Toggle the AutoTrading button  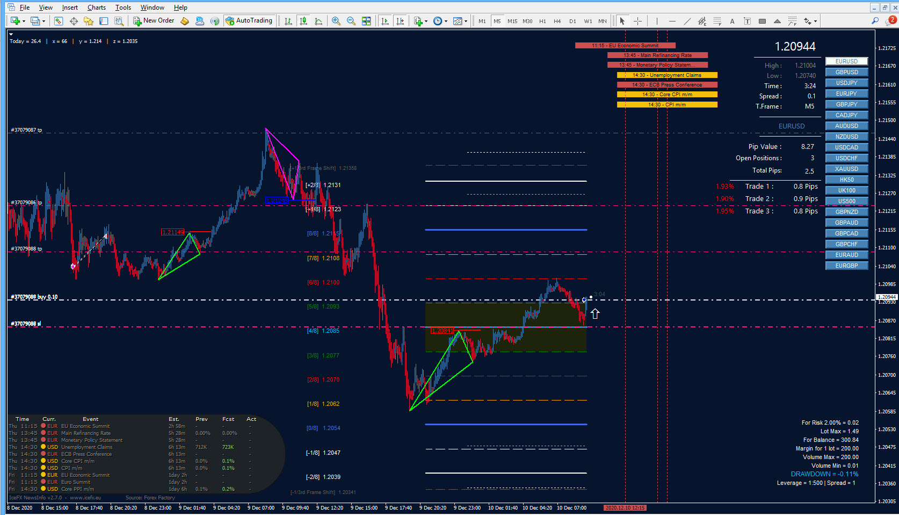click(249, 21)
